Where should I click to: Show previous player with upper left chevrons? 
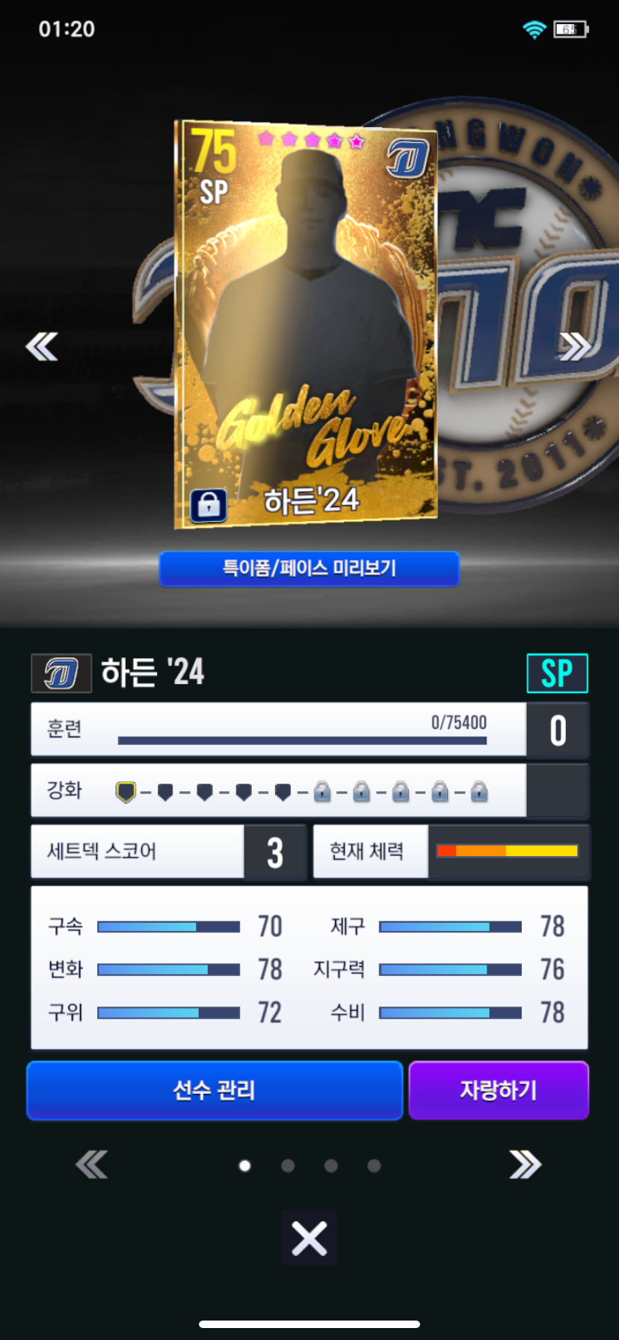[x=41, y=346]
